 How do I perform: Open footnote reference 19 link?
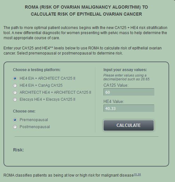tap(135, 174)
